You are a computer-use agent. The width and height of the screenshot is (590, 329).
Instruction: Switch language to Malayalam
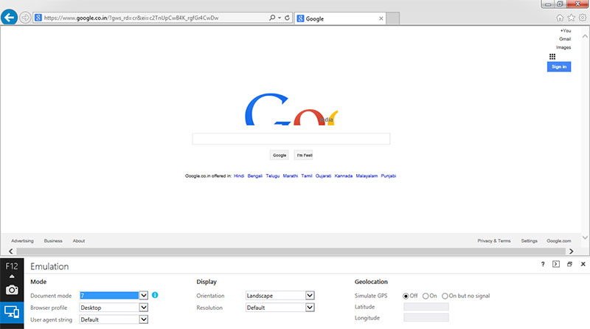point(367,176)
